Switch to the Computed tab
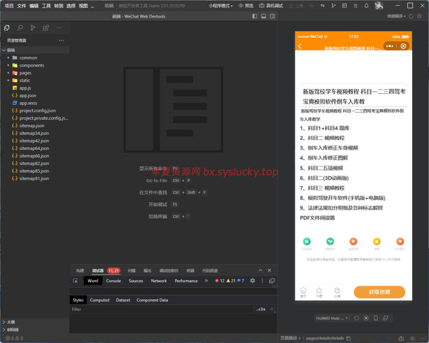The image size is (429, 343). click(x=100, y=300)
